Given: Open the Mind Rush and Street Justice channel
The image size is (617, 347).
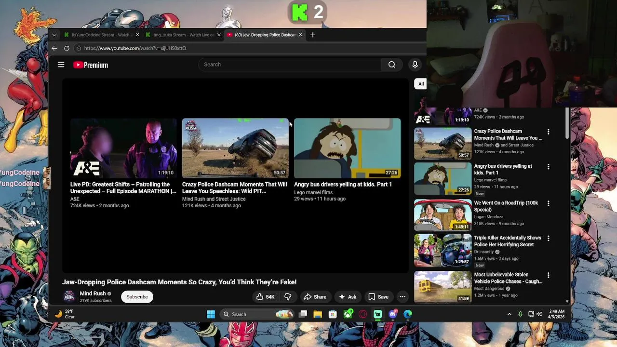Looking at the screenshot, I should (x=214, y=199).
